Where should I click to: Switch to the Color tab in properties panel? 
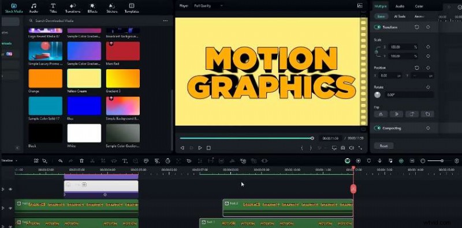point(419,6)
